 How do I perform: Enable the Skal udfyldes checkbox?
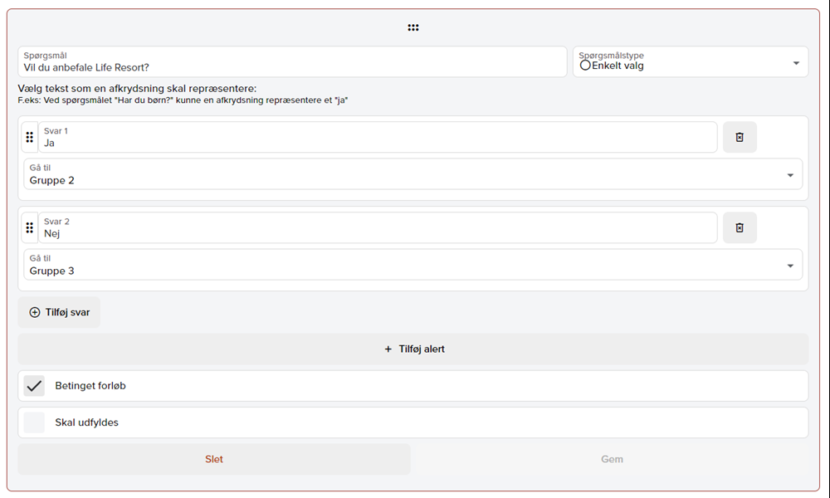[x=34, y=422]
